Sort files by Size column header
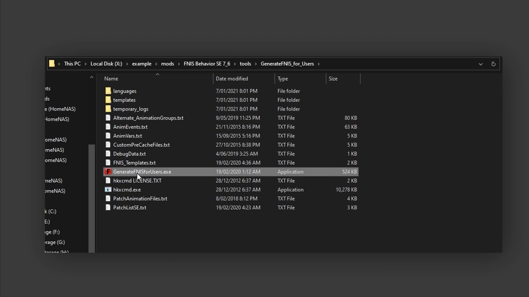Image resolution: width=529 pixels, height=297 pixels. pos(333,79)
